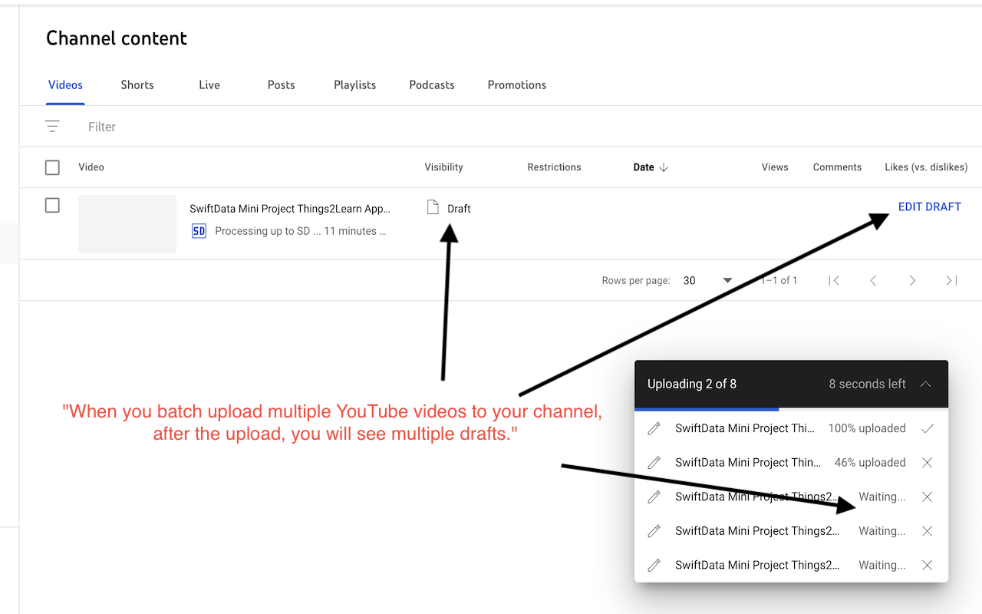
Task: Go to the Playlists tab
Action: 355,85
